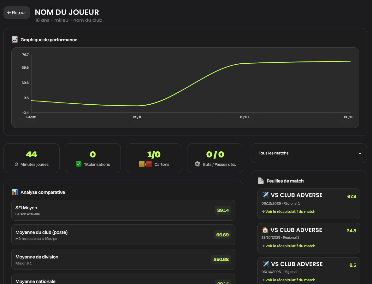The height and width of the screenshot is (284, 372).
Task: Click the 19/10 point on the performance chart
Action: [244, 63]
